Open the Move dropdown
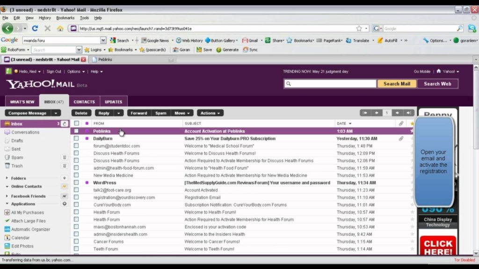This screenshot has height=269, width=479. coord(182,113)
